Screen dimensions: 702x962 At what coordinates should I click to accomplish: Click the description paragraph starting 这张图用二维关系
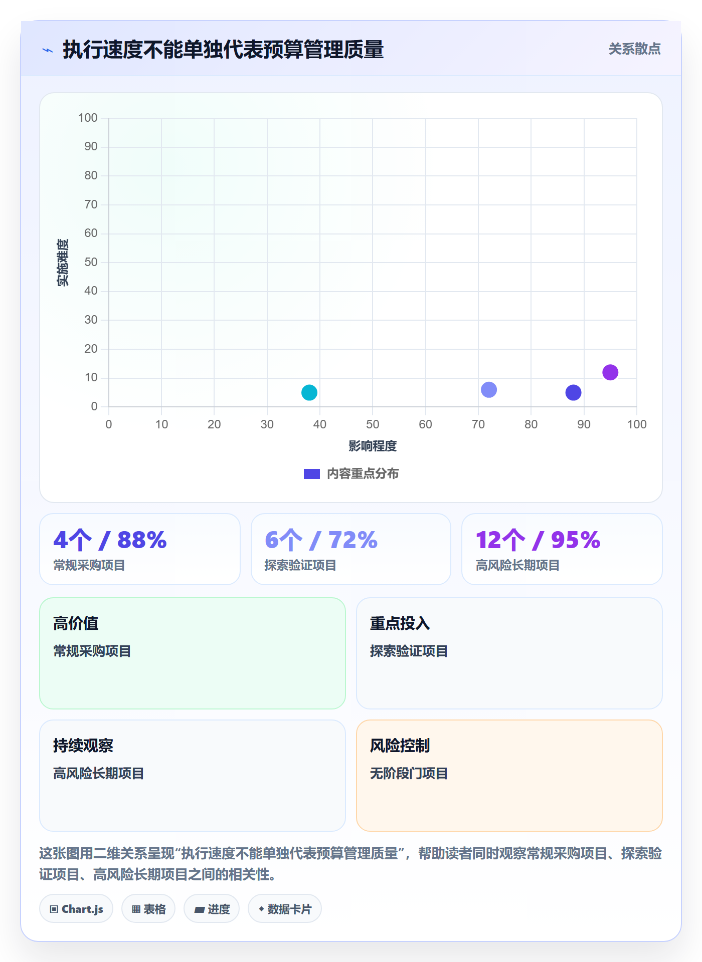(x=351, y=864)
